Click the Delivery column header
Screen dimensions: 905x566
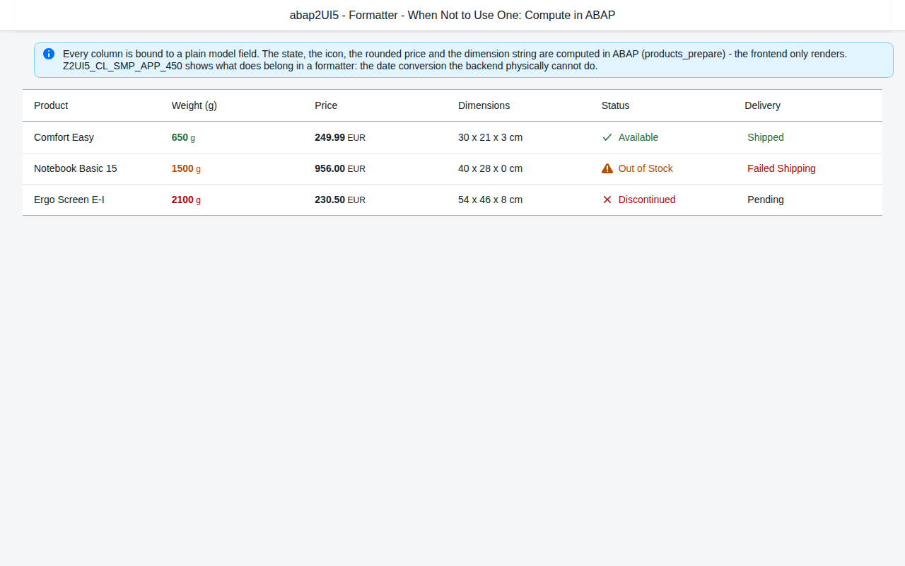click(x=762, y=105)
